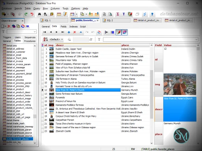This screenshot has height=151, width=202.
Task: Click the funnel filter icon beside filter box
Action: click(x=99, y=39)
